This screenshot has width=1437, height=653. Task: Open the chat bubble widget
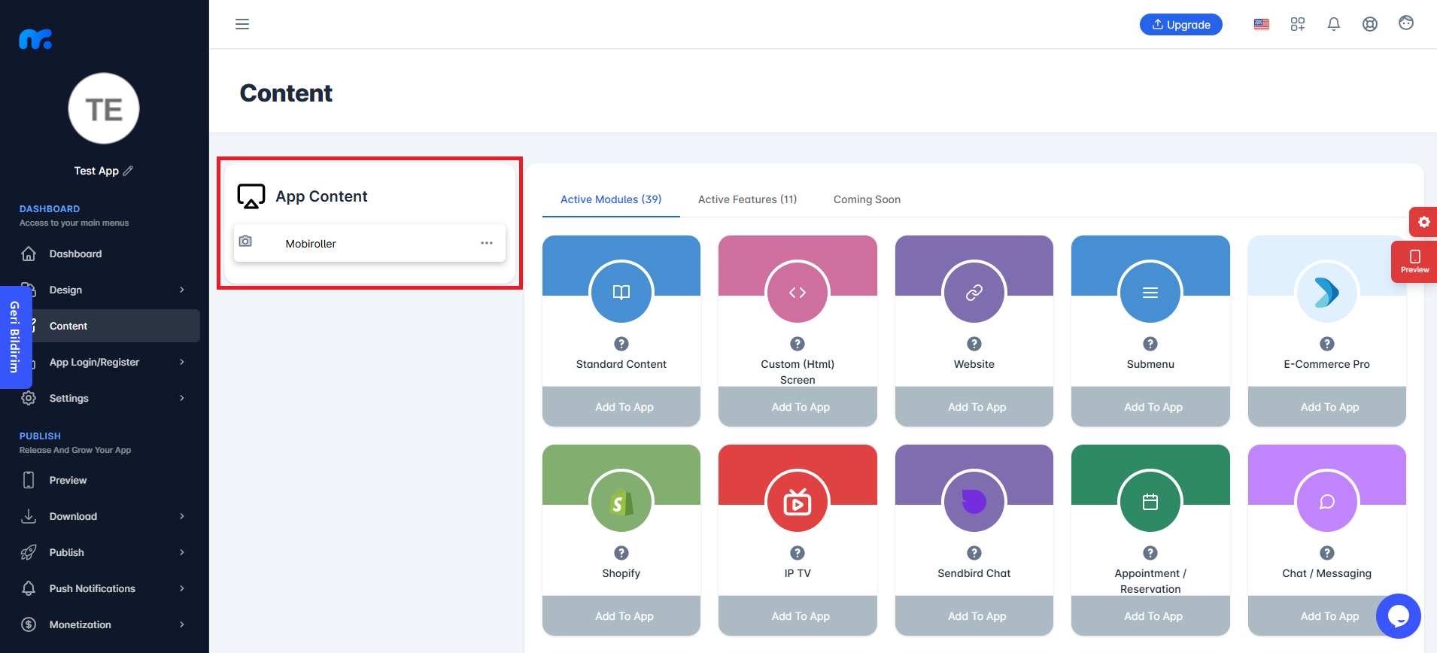coord(1399,616)
